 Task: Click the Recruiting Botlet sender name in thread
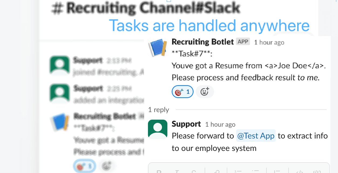coord(202,42)
